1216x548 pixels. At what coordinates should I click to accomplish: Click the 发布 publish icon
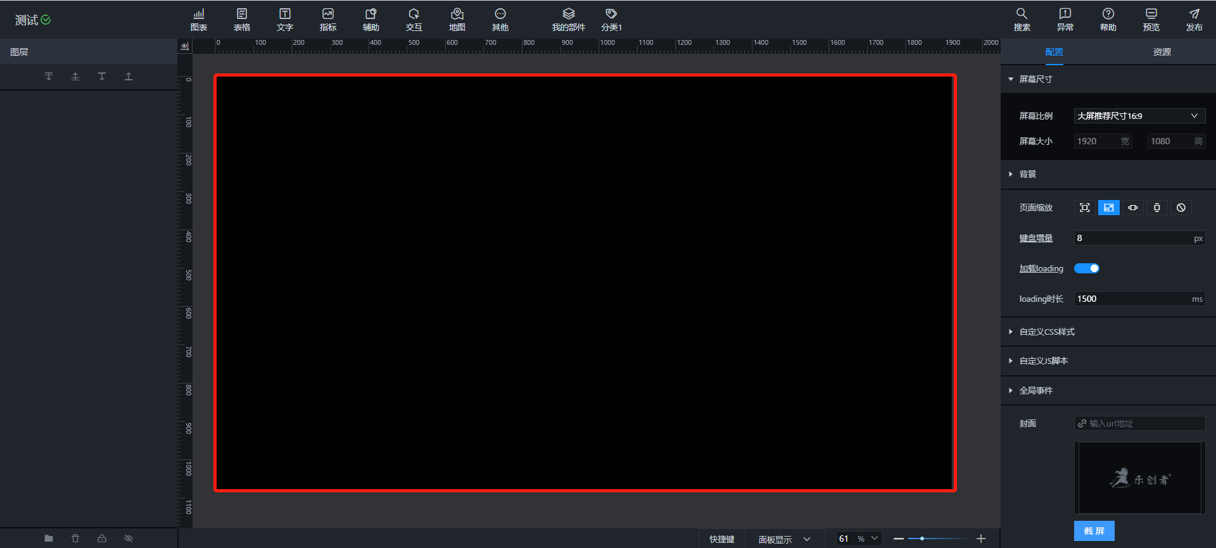click(1194, 20)
